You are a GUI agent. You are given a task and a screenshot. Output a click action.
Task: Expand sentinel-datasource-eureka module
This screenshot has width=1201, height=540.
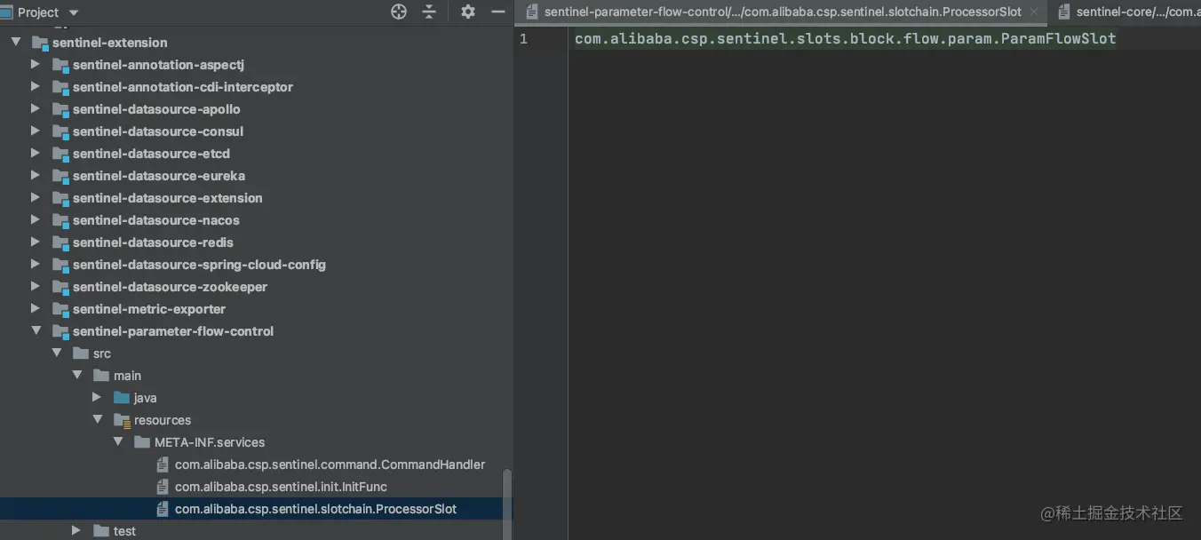(36, 175)
